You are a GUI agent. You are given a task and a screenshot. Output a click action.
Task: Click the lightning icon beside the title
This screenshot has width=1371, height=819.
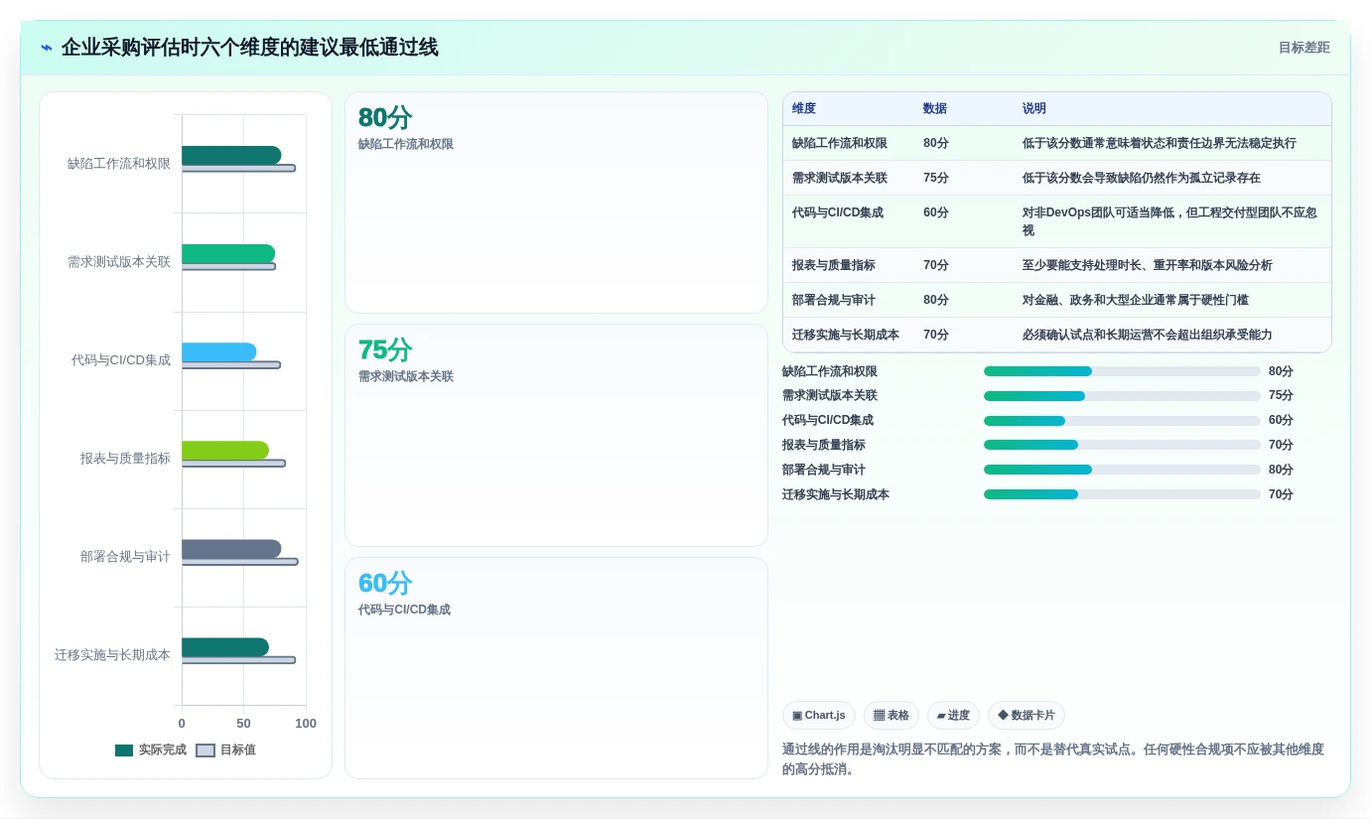(x=47, y=48)
